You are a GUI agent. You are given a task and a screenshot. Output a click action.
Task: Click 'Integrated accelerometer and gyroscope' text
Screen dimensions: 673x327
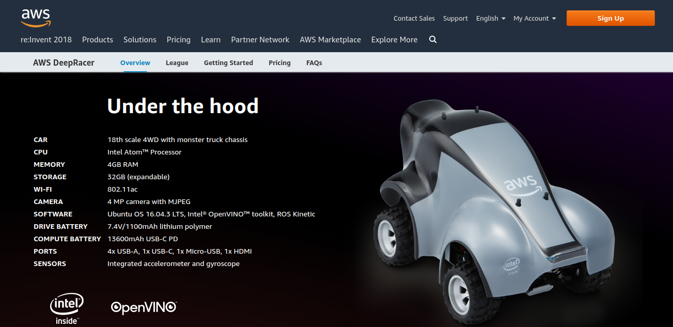(x=174, y=263)
